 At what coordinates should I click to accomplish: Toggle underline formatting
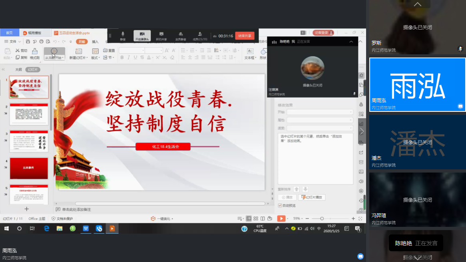pos(135,58)
